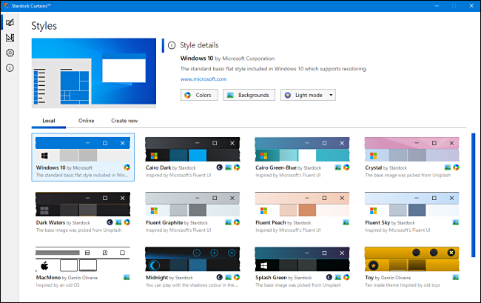This screenshot has height=303, width=481.
Task: Click the Backgrounds button
Action: click(249, 95)
